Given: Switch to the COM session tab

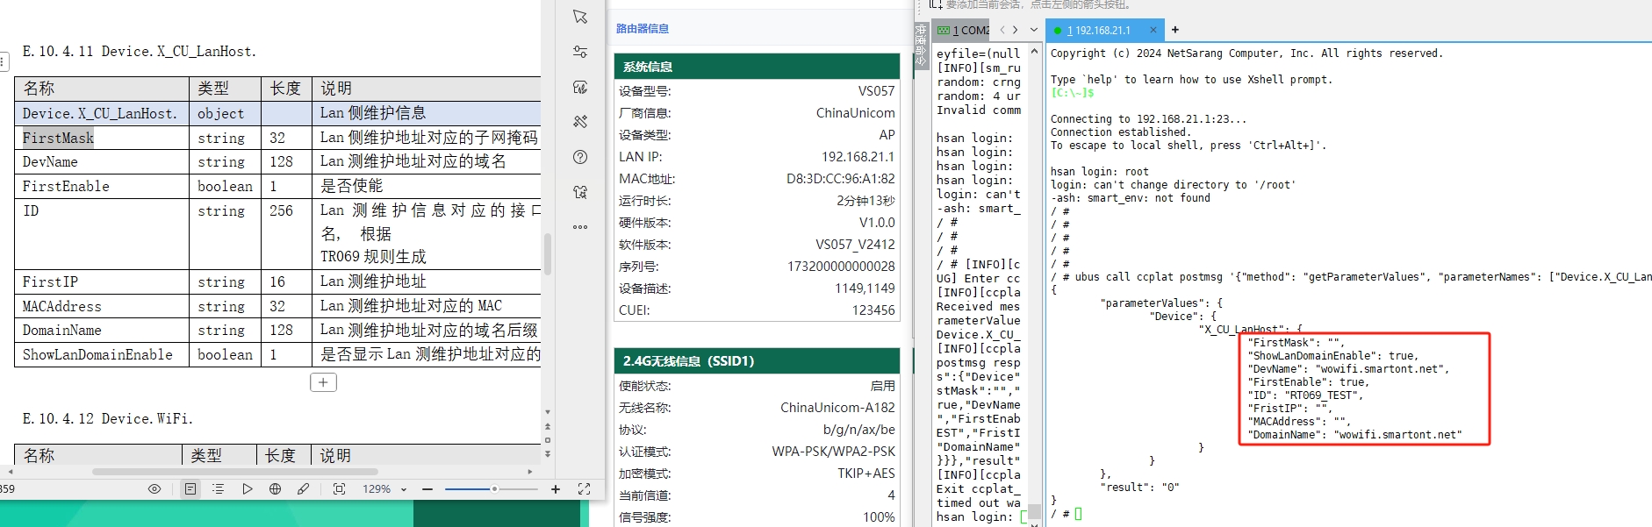Looking at the screenshot, I should [962, 30].
